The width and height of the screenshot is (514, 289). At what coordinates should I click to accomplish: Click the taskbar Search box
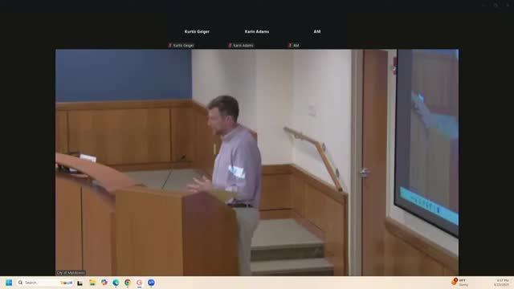45,283
